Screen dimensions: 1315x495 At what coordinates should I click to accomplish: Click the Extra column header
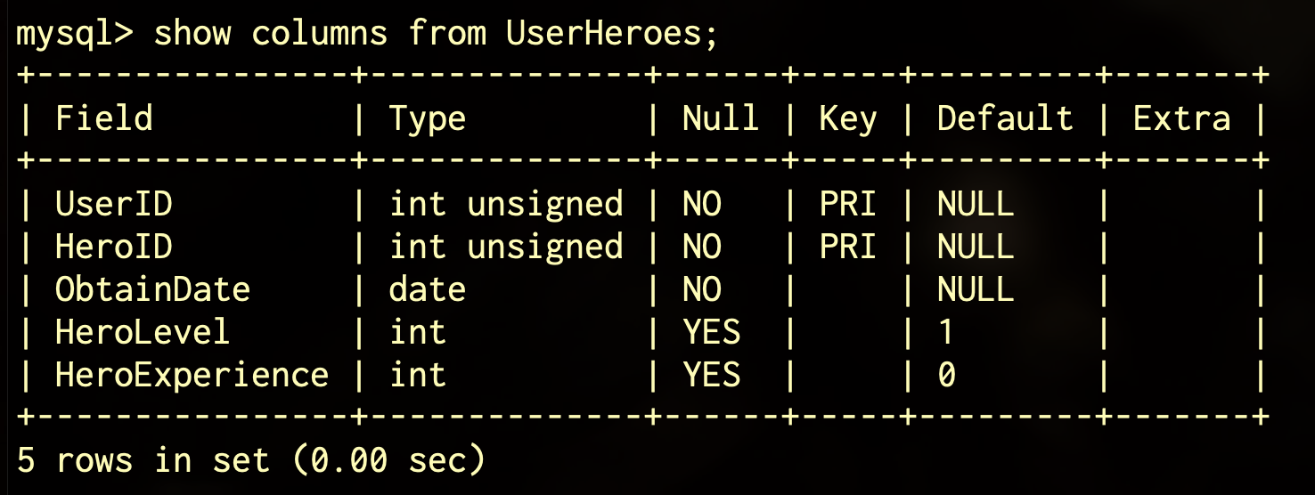1180,118
